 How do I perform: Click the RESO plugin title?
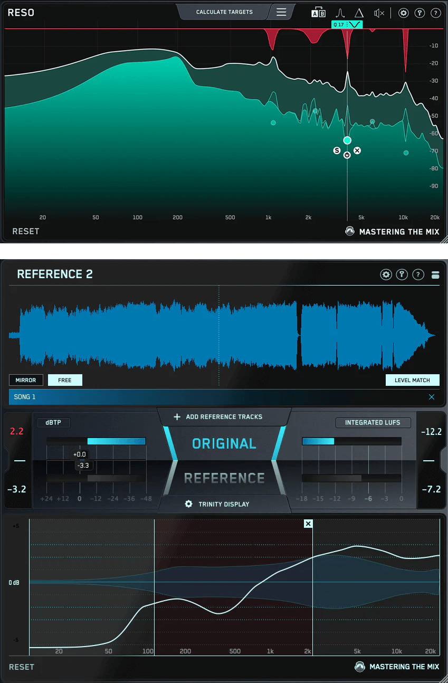point(21,12)
